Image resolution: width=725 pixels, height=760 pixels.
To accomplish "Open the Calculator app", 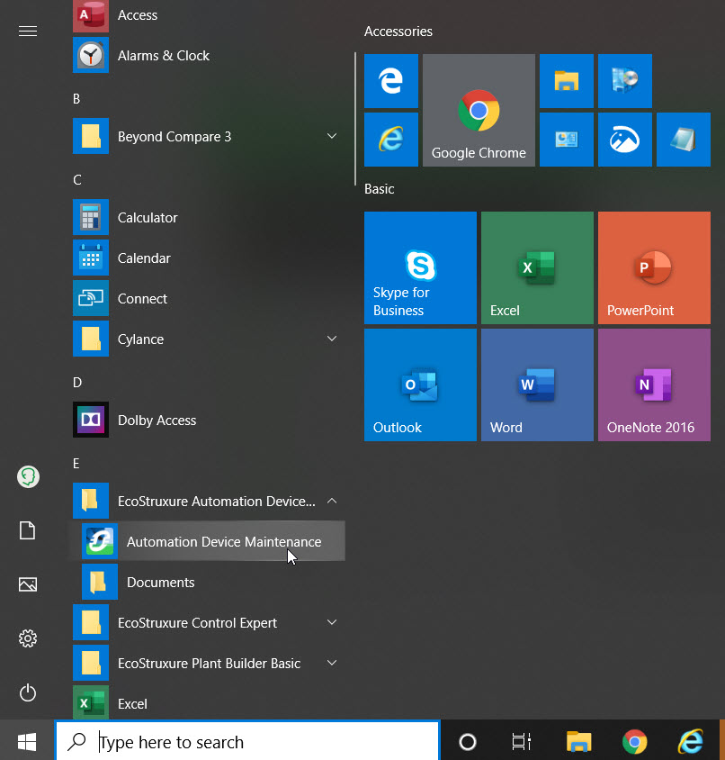I will click(209, 218).
